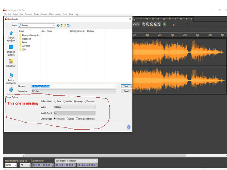Click the blue Help question mark icon

(128, 127)
